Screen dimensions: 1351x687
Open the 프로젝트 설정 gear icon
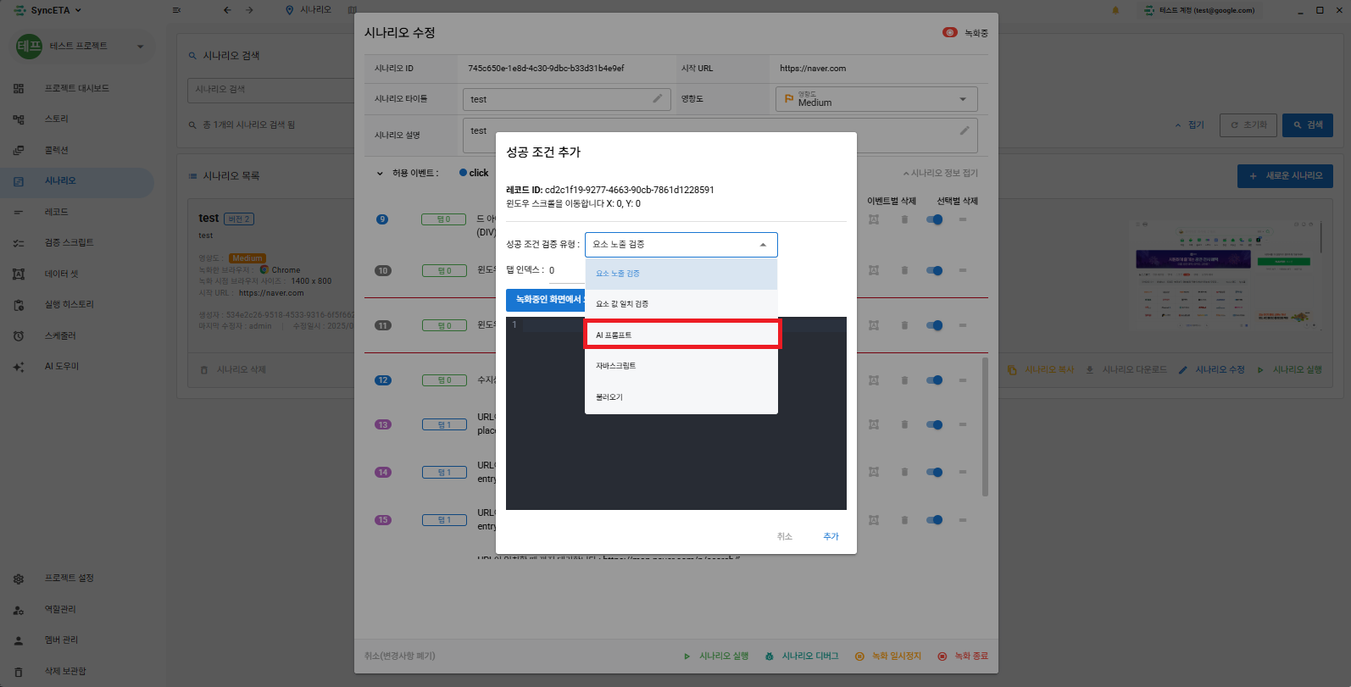click(19, 579)
